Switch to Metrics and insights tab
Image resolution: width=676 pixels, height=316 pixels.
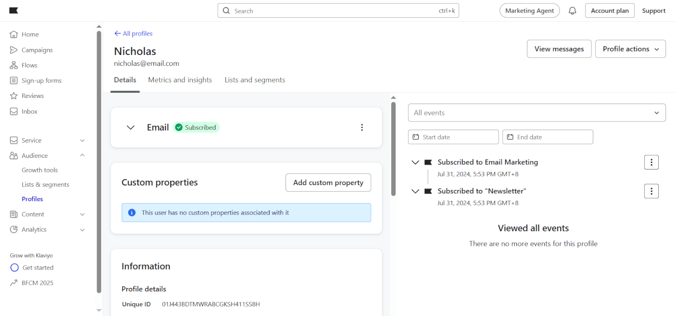pos(180,80)
